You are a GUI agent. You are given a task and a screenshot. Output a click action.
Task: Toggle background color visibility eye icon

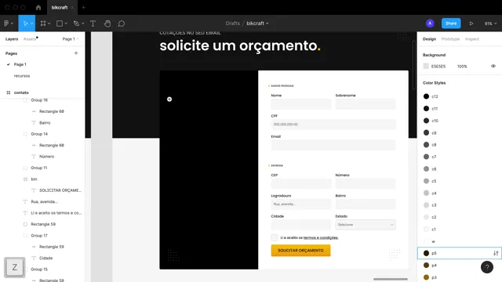(493, 66)
